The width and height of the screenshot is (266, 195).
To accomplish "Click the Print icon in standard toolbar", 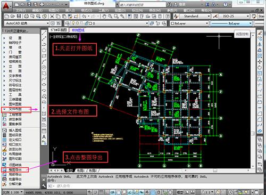I will [27, 17].
